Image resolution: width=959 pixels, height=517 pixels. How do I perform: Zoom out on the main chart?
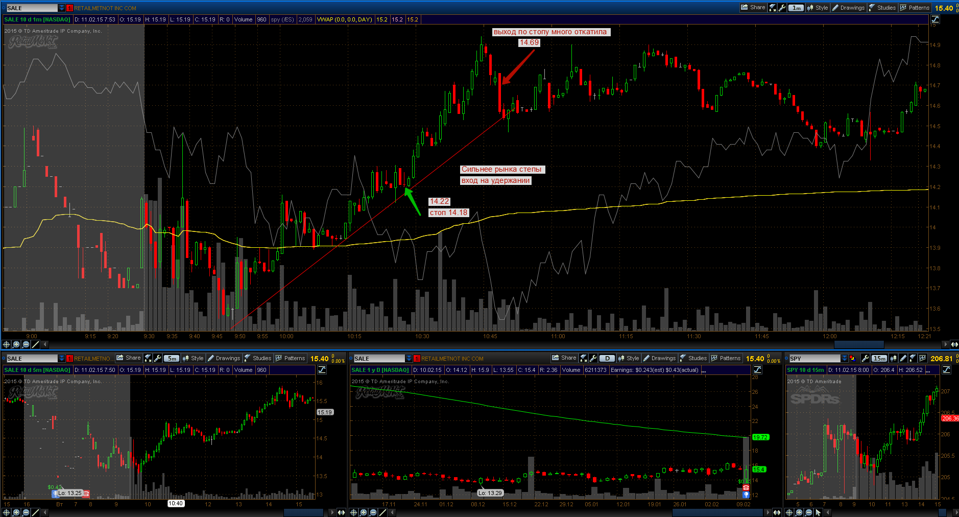click(x=26, y=344)
